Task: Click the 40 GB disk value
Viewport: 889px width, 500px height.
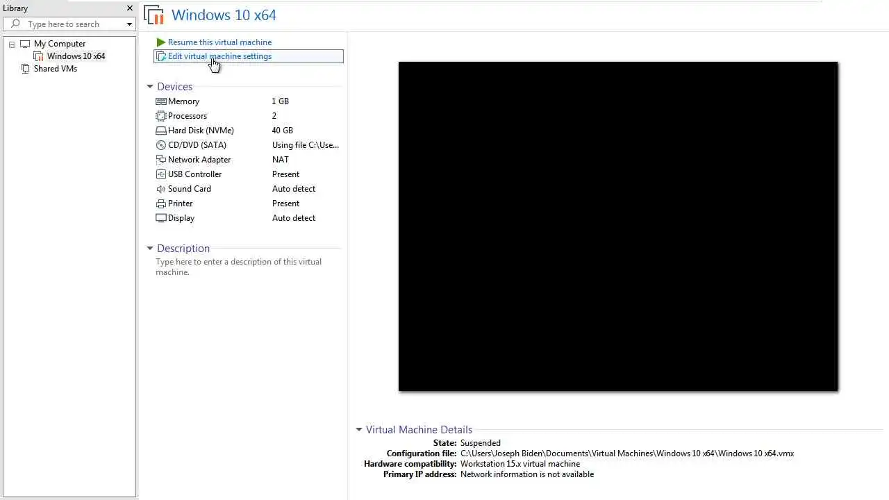Action: point(283,131)
